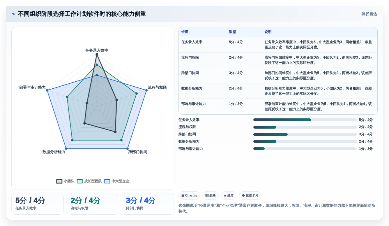Click the 数据分析能力 progress bar
The height and width of the screenshot is (226, 389).
coord(305,141)
